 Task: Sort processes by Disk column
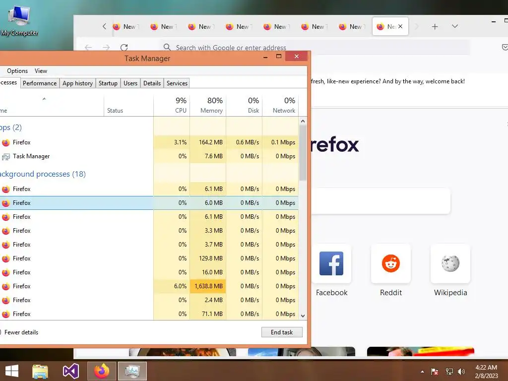pos(244,105)
